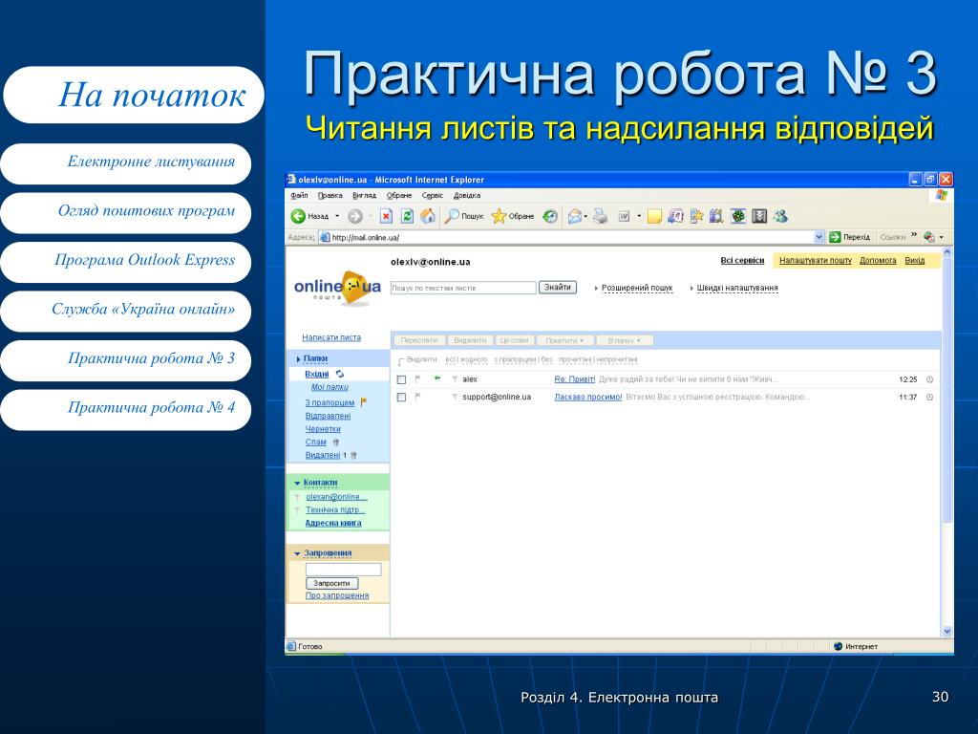Image resolution: width=978 pixels, height=734 pixels.
Task: Open the Back button history dropdown arrow
Action: (337, 217)
